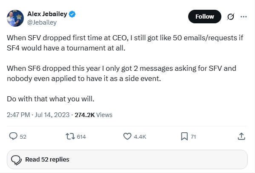The height and width of the screenshot is (173, 255).
Task: Click the Follow button
Action: click(x=205, y=17)
